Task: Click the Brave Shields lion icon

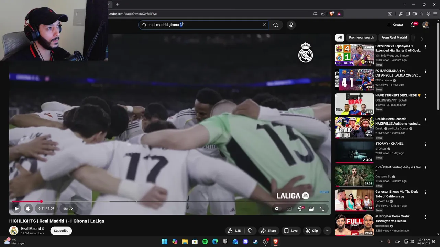Action: click(331, 14)
